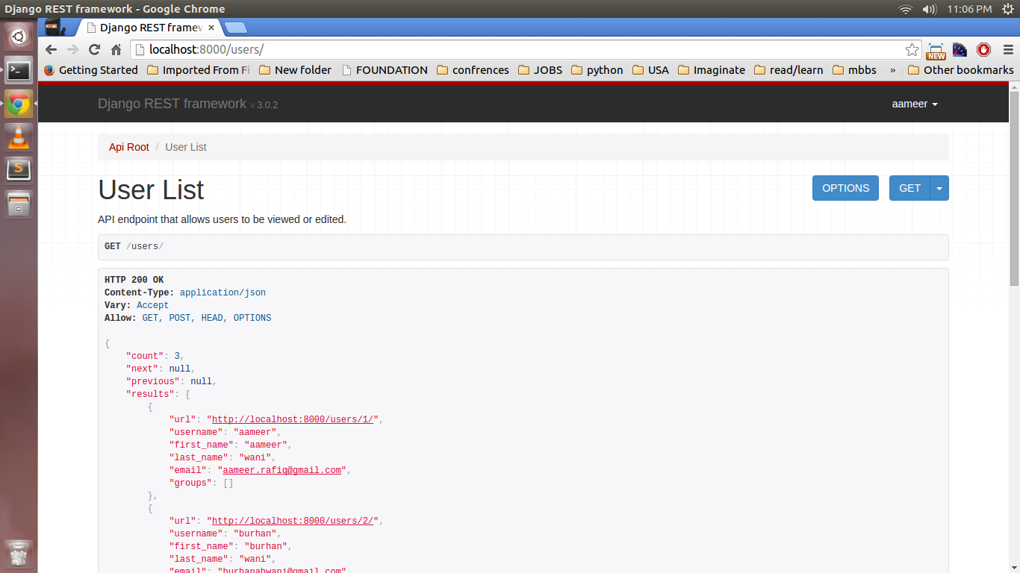The height and width of the screenshot is (573, 1020).
Task: Go back with the browser back arrow
Action: (51, 50)
